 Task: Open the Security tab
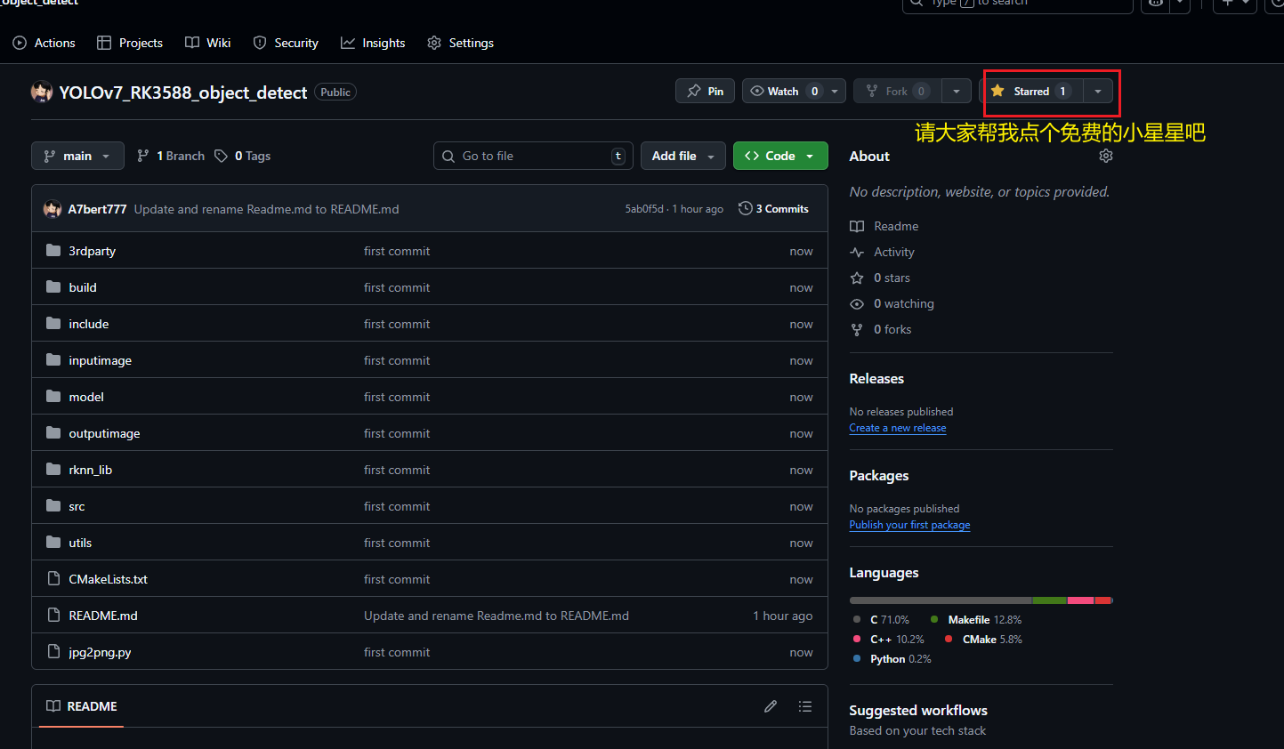click(x=286, y=43)
